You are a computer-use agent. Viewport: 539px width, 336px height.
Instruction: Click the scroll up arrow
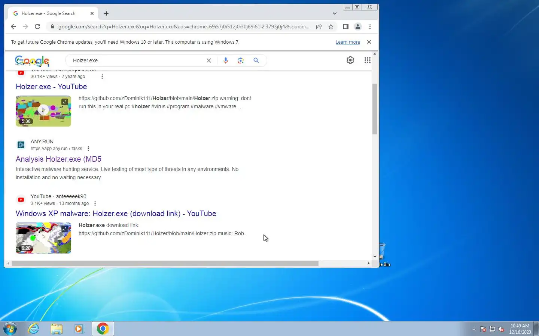click(375, 54)
